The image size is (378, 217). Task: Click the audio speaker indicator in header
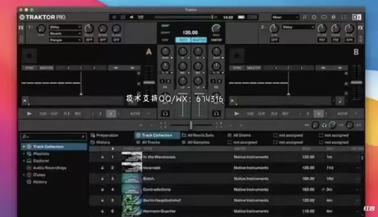click(x=131, y=17)
